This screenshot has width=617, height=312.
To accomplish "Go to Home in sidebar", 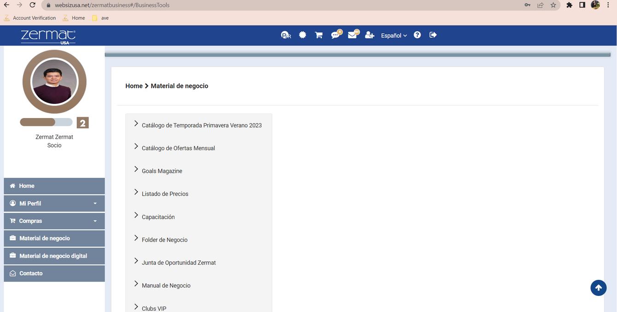I will click(54, 186).
